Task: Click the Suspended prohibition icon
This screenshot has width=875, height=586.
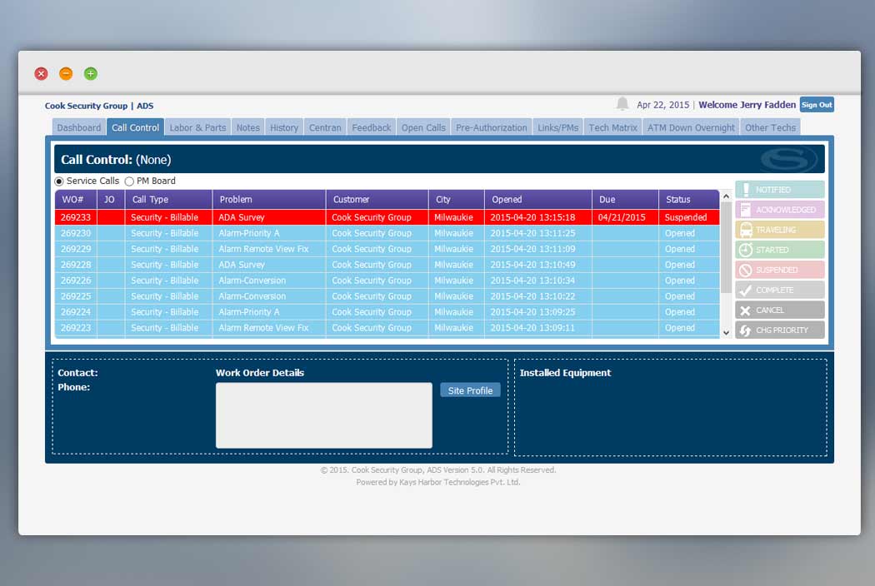Action: coord(746,270)
